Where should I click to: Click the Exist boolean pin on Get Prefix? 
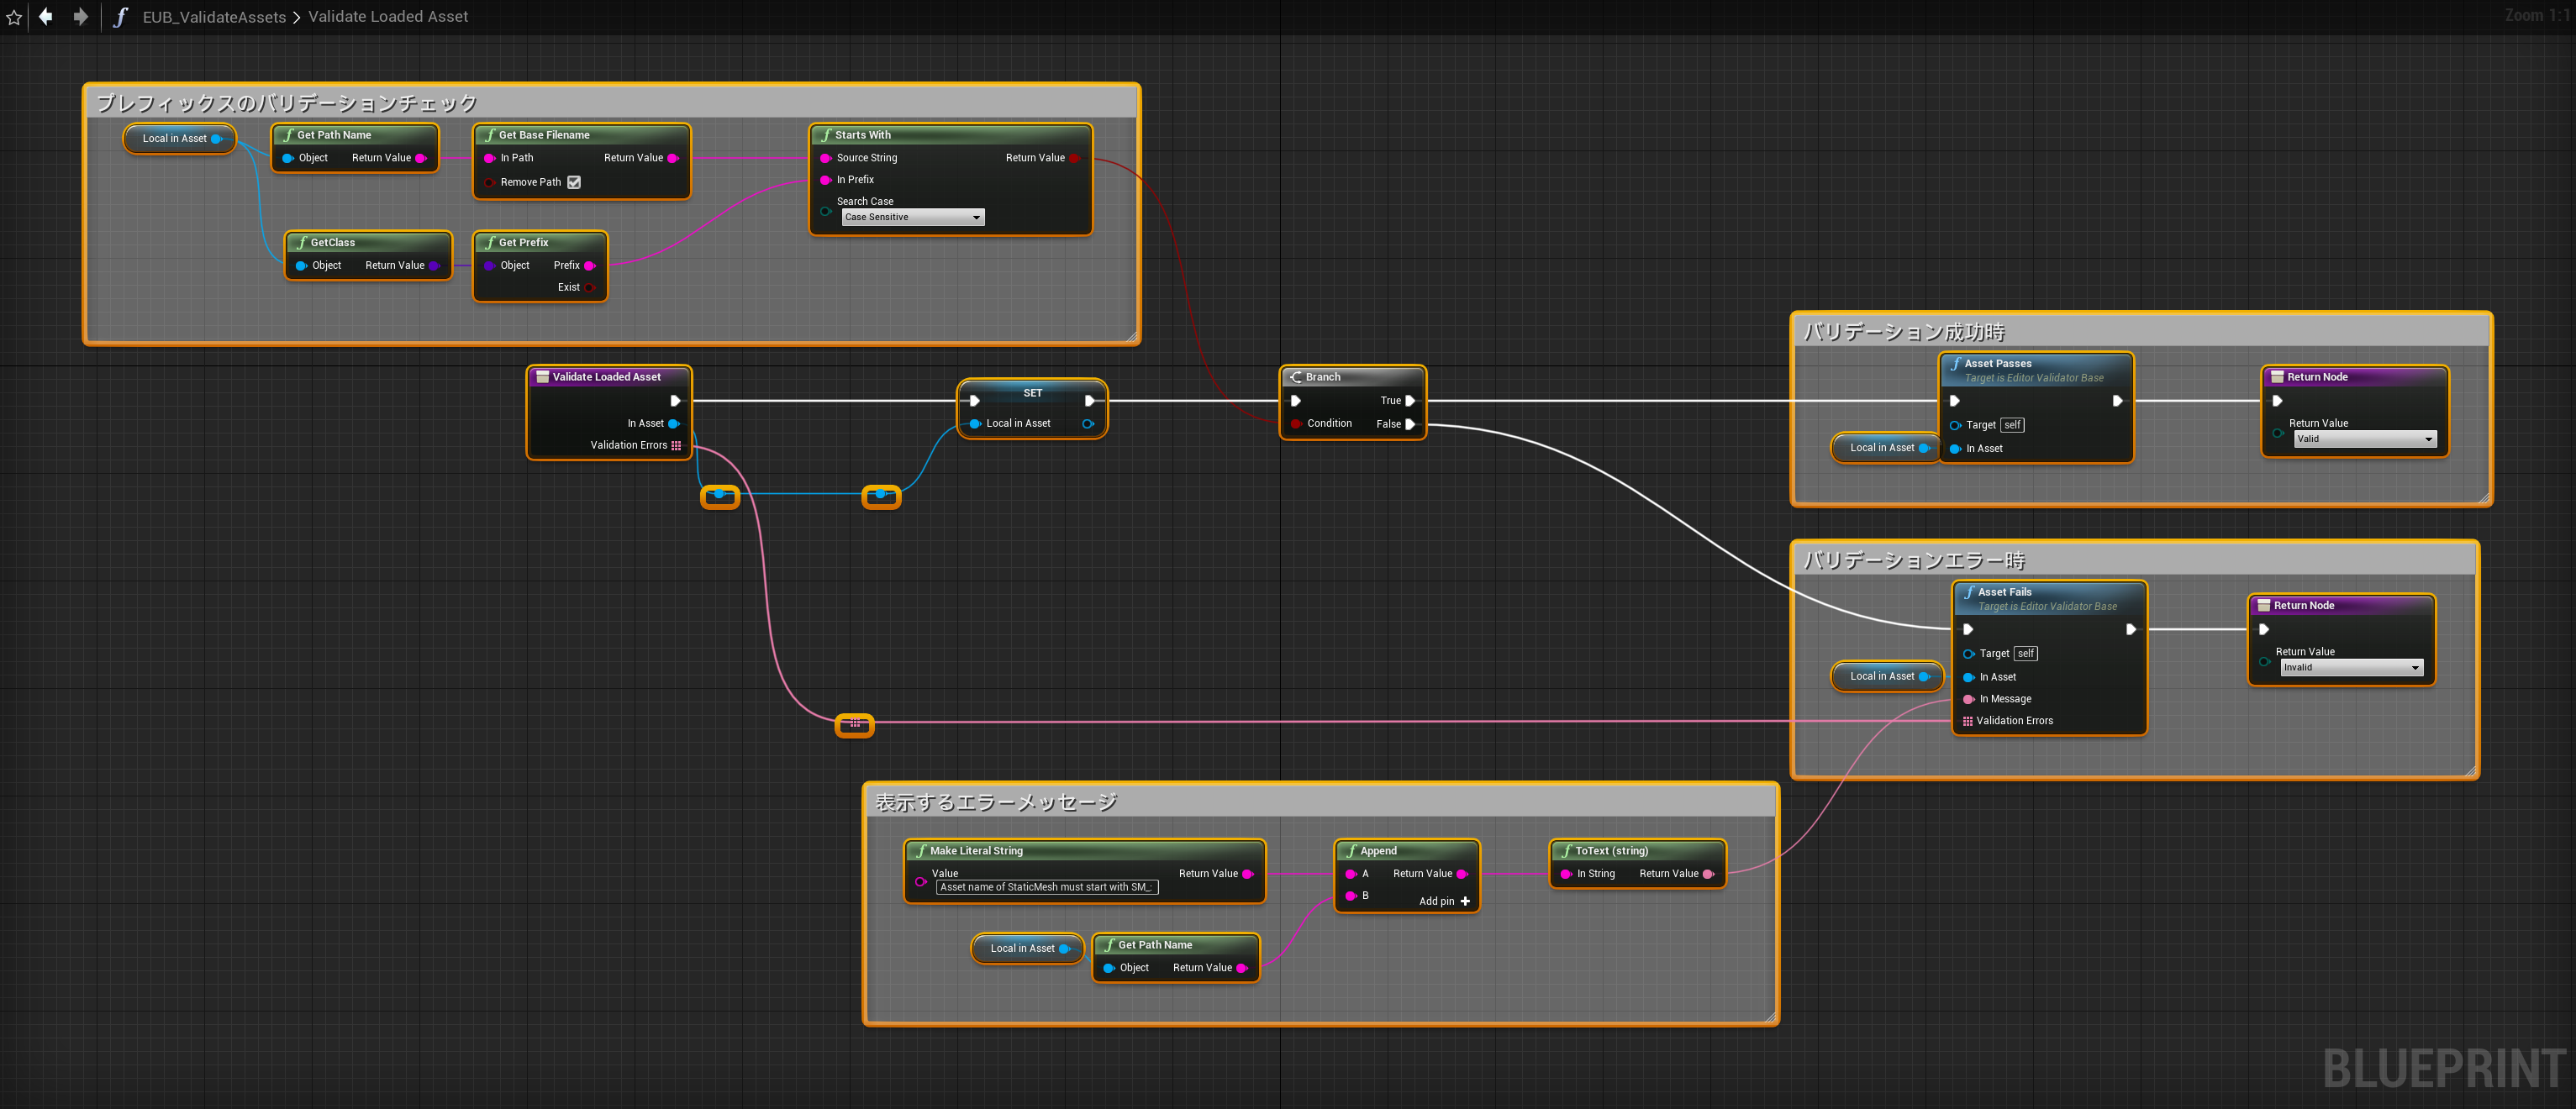[589, 288]
